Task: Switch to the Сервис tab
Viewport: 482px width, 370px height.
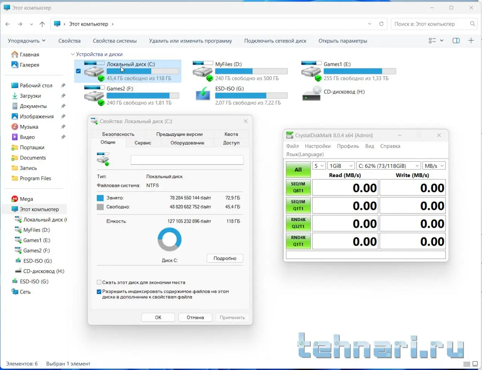Action: (x=143, y=143)
